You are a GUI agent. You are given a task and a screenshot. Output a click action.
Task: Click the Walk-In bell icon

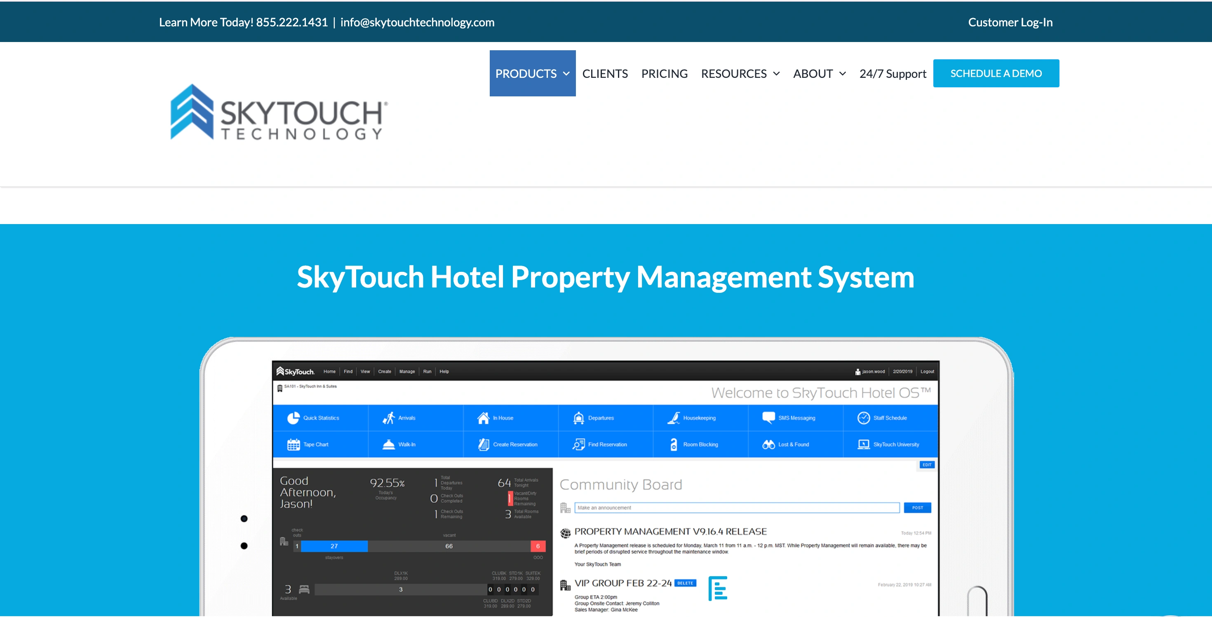389,444
